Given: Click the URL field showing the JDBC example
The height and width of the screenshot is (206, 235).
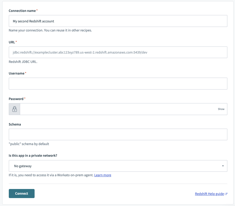Looking at the screenshot, I should point(118,52).
